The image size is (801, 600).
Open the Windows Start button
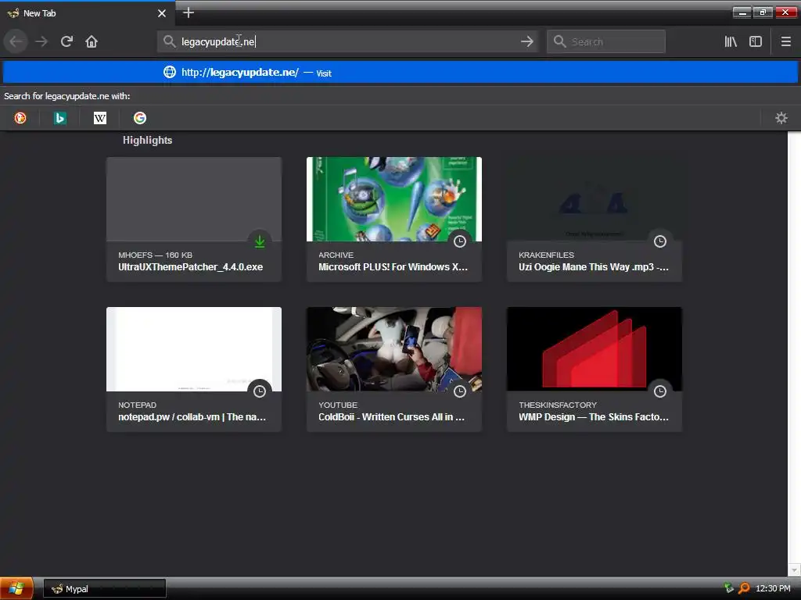[16, 589]
